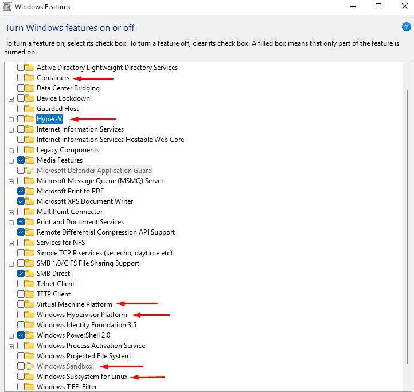Uncheck Remote Differential Compression API Support
The image size is (414, 392).
click(x=21, y=232)
